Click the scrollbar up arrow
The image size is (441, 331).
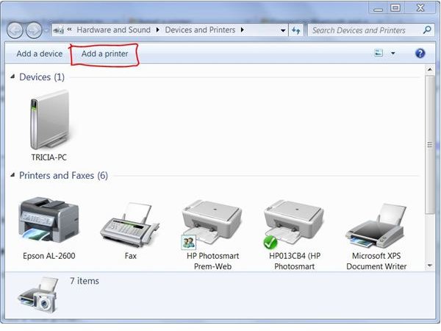point(429,69)
